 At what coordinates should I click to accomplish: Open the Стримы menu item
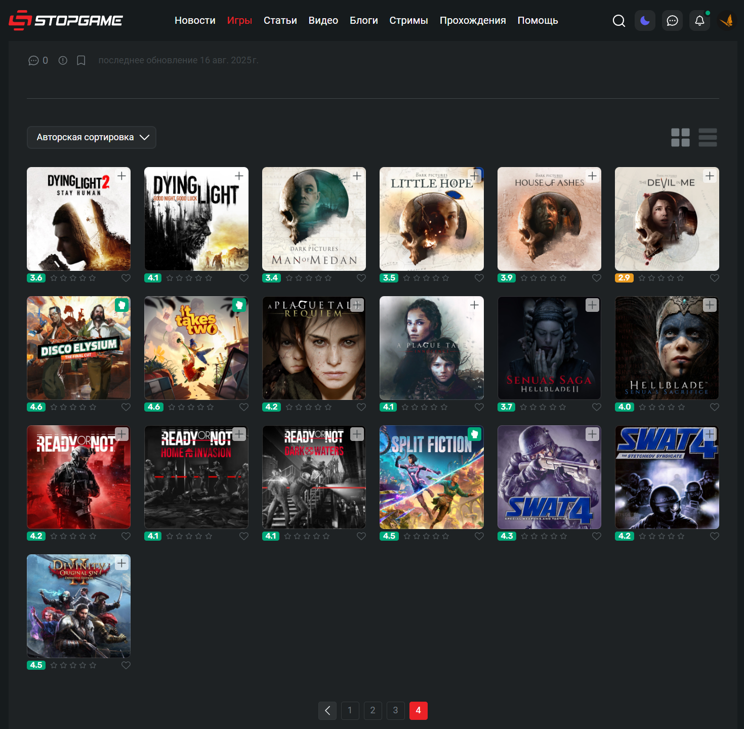point(408,21)
